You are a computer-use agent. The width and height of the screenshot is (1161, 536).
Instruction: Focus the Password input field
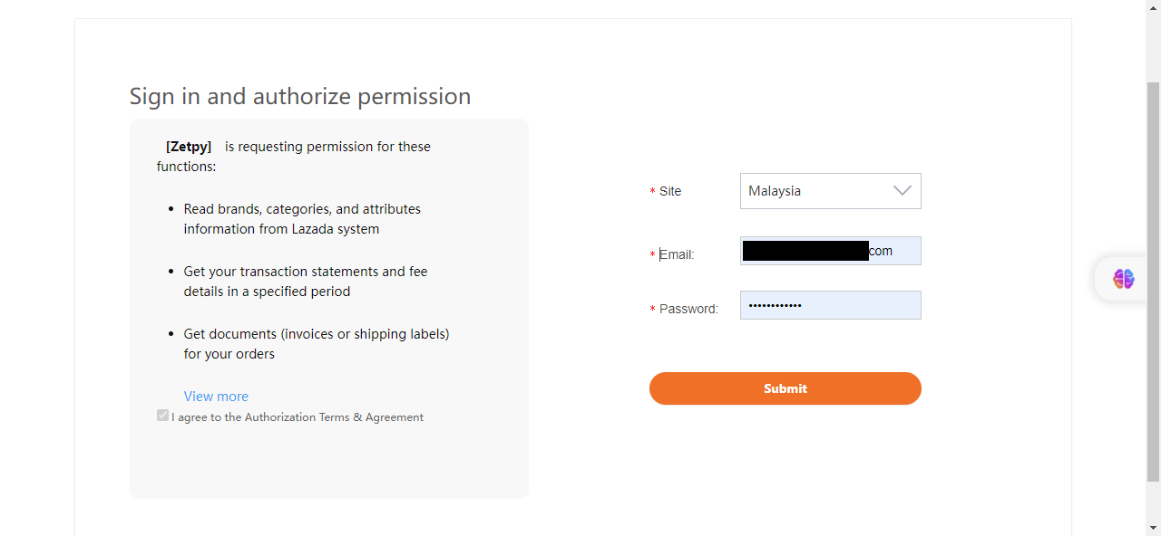coord(830,305)
